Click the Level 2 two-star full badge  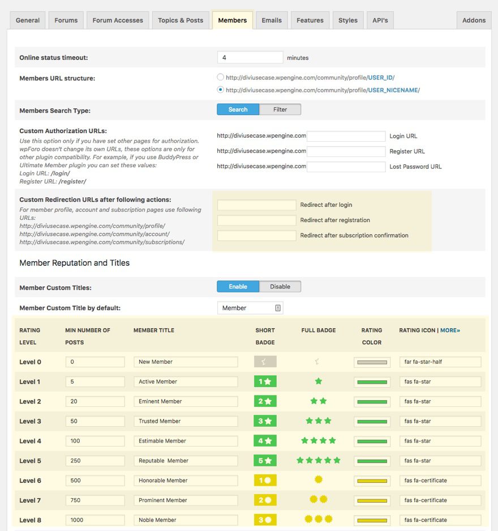(x=318, y=401)
